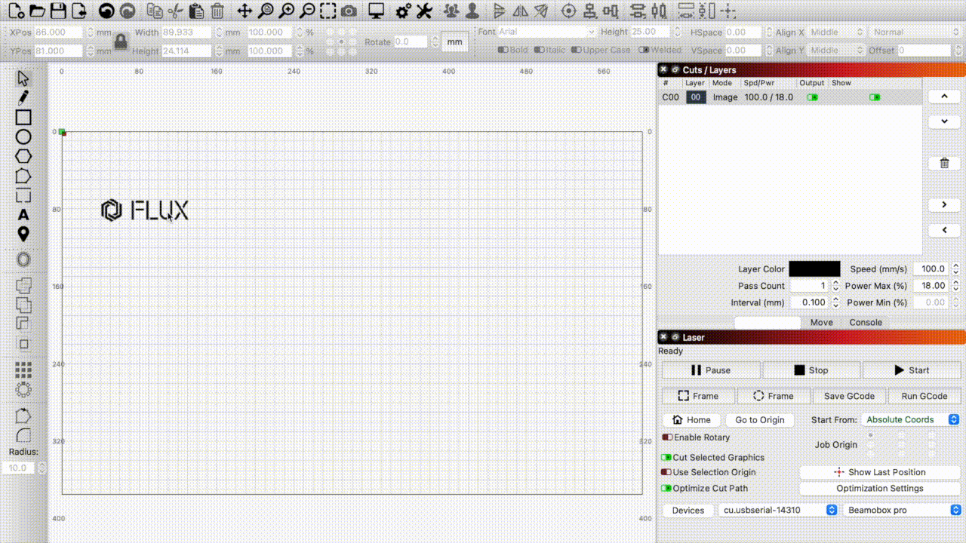
Task: Cut selection with the scissors icon
Action: click(x=176, y=11)
